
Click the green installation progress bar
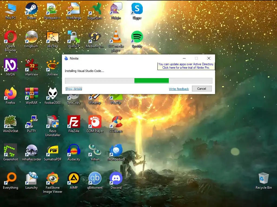pyautogui.click(x=151, y=81)
